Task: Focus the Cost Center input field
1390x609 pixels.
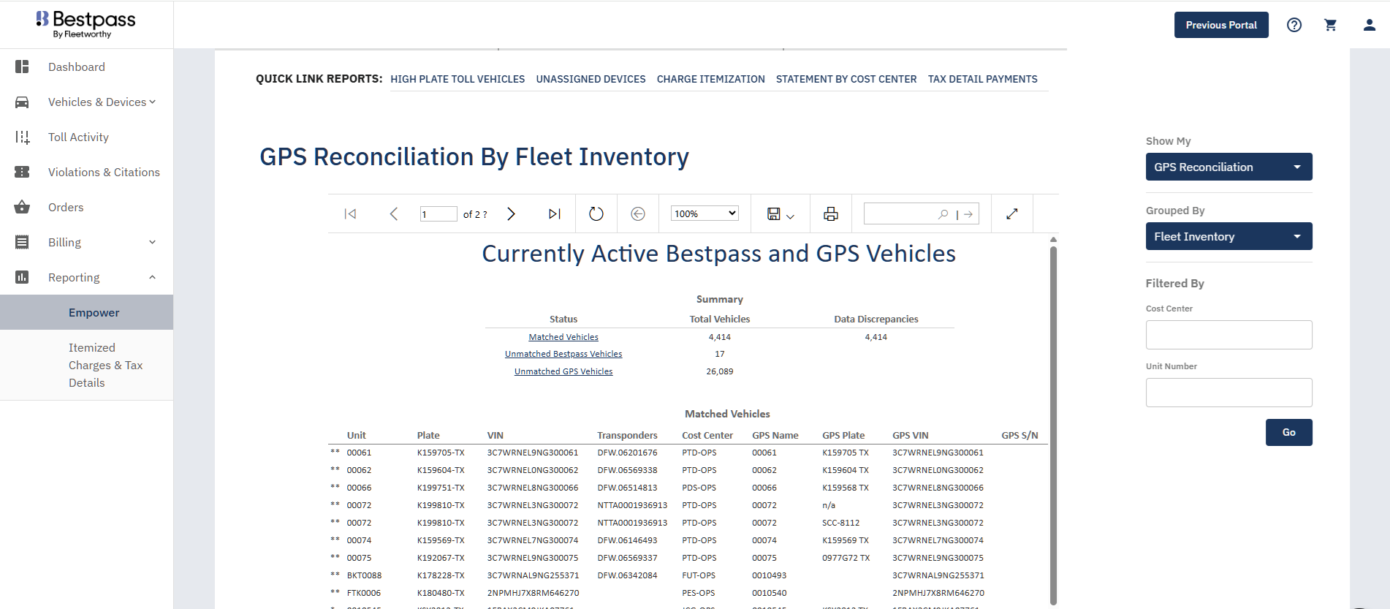Action: (1228, 335)
